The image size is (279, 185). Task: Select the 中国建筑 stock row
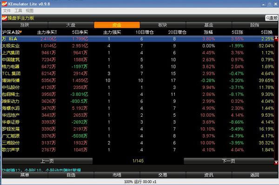[x=138, y=59]
